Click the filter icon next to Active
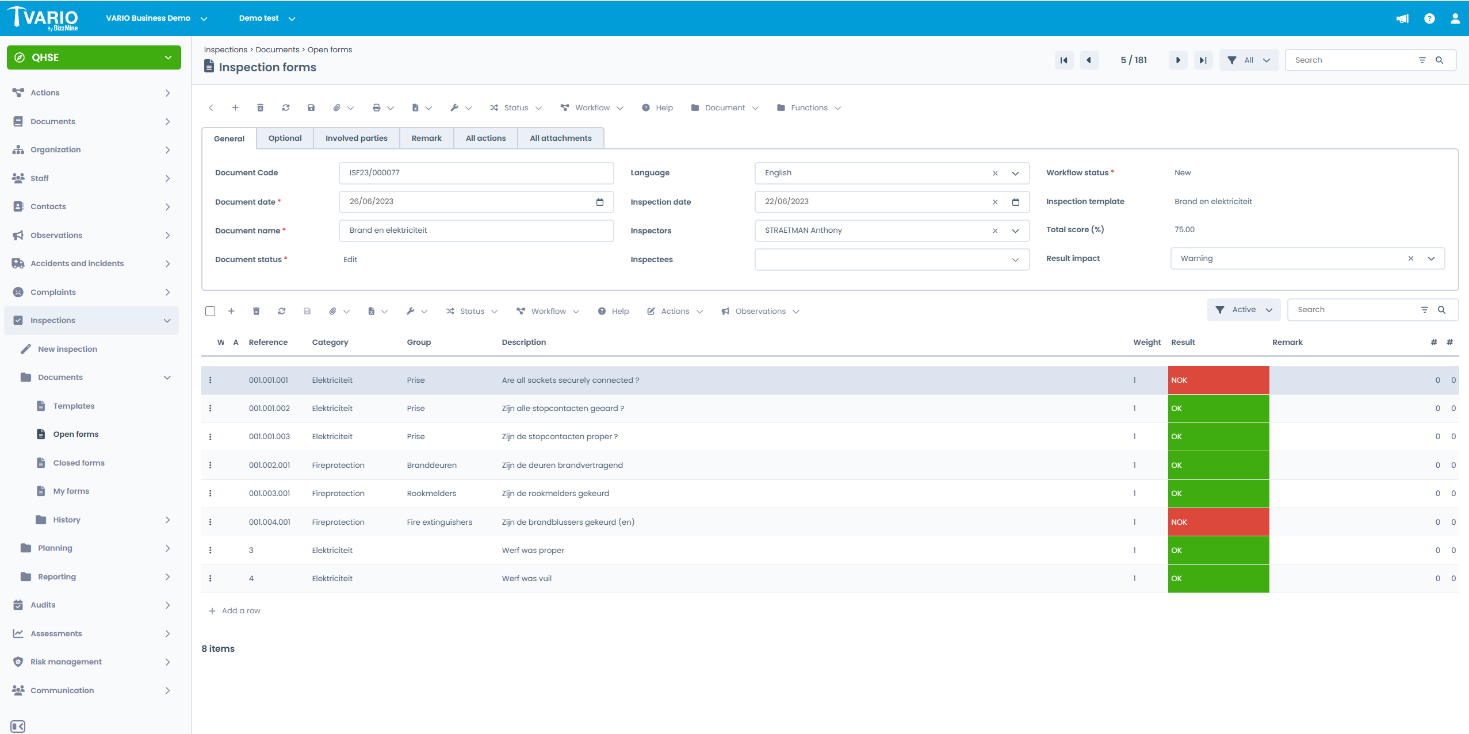This screenshot has width=1469, height=734. [1220, 310]
